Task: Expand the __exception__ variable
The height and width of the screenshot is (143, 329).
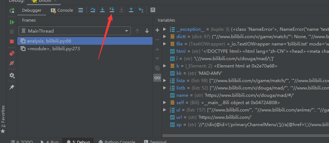Action: pyautogui.click(x=165, y=29)
